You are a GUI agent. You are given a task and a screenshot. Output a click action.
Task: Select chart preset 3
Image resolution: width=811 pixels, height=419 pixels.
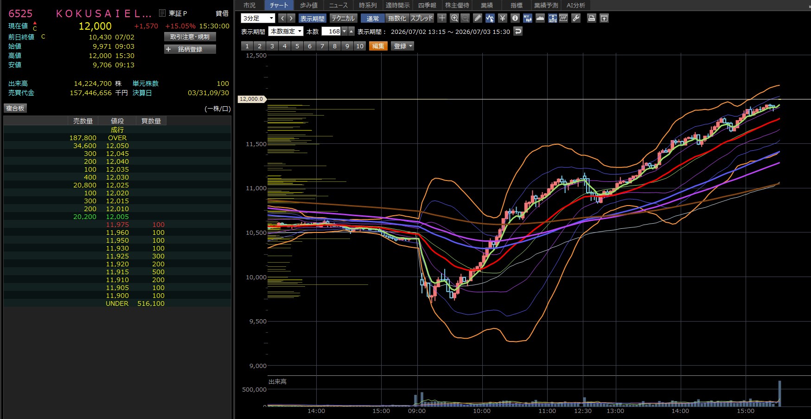click(272, 46)
